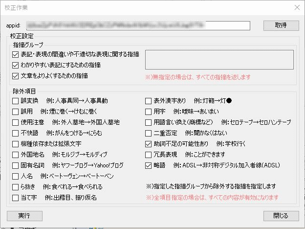Screen dimensions: 305x229
Task: Tick the 外国地名 checkbox
Action: pos(15,155)
